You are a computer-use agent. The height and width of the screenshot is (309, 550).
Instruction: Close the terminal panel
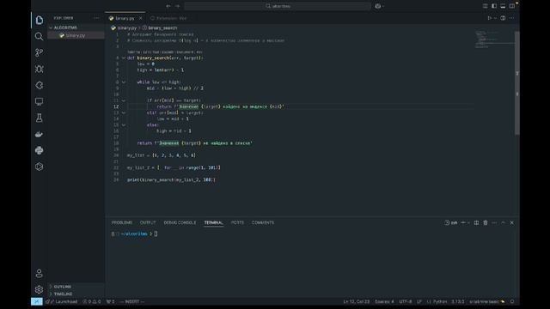click(x=512, y=223)
